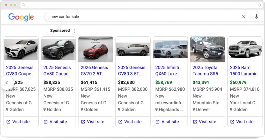Open the $87,825 Genesis GV80 Coupe title link
The image size is (265, 140).
[x=20, y=71]
